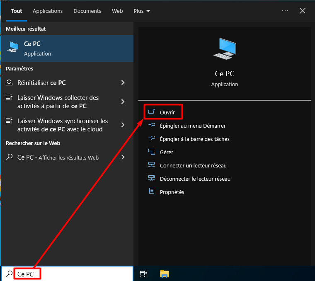Click the taskbar search box containing Ce PC
The image size is (315, 281).
pyautogui.click(x=67, y=274)
